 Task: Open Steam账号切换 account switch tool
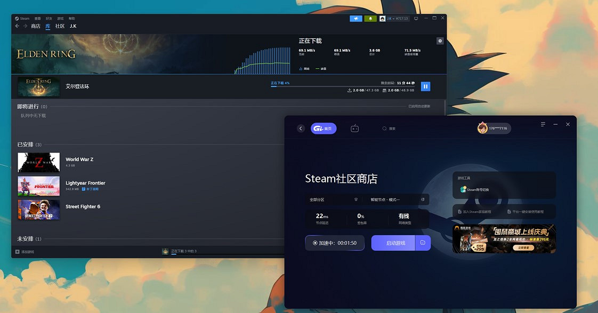[474, 189]
